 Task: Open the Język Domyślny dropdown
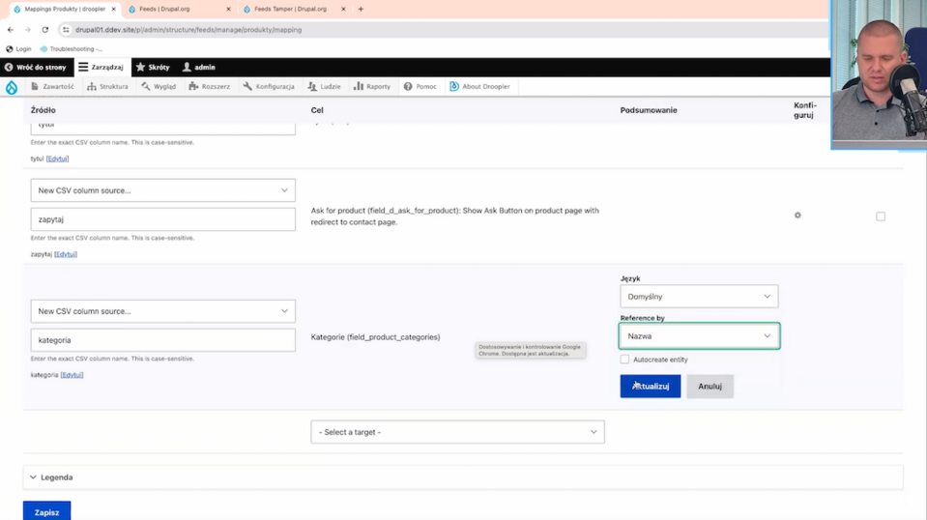699,296
